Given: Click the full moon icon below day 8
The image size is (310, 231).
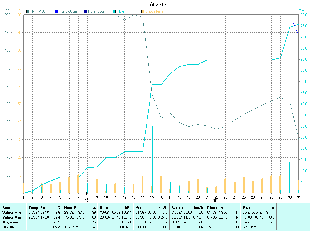Looking at the screenshot, I should tap(86, 200).
